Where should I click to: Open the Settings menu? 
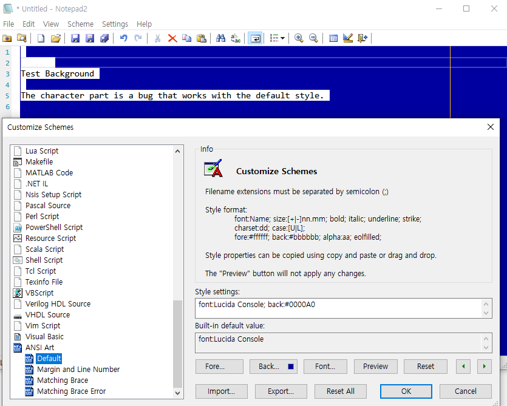[115, 24]
